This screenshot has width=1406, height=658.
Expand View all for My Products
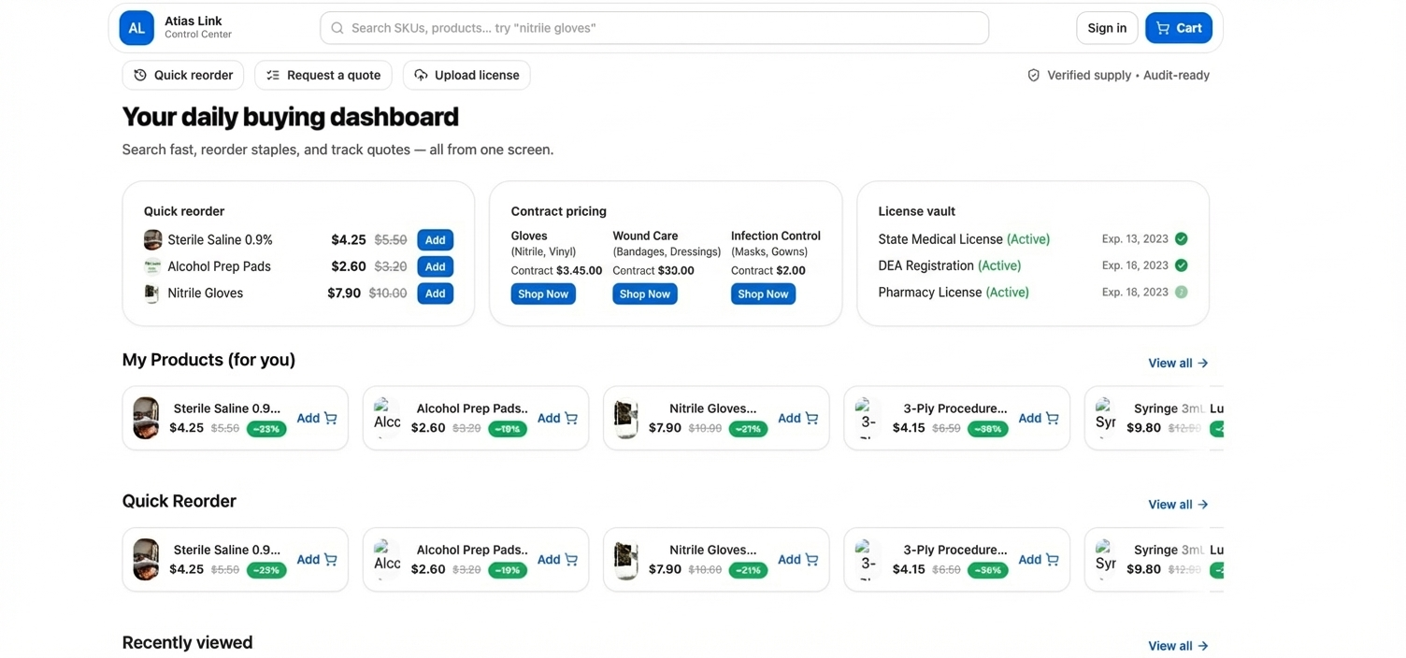pyautogui.click(x=1177, y=363)
